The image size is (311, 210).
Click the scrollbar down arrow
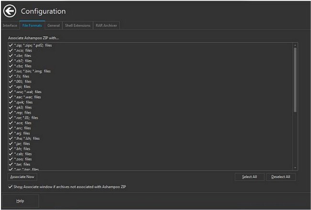pos(295,168)
